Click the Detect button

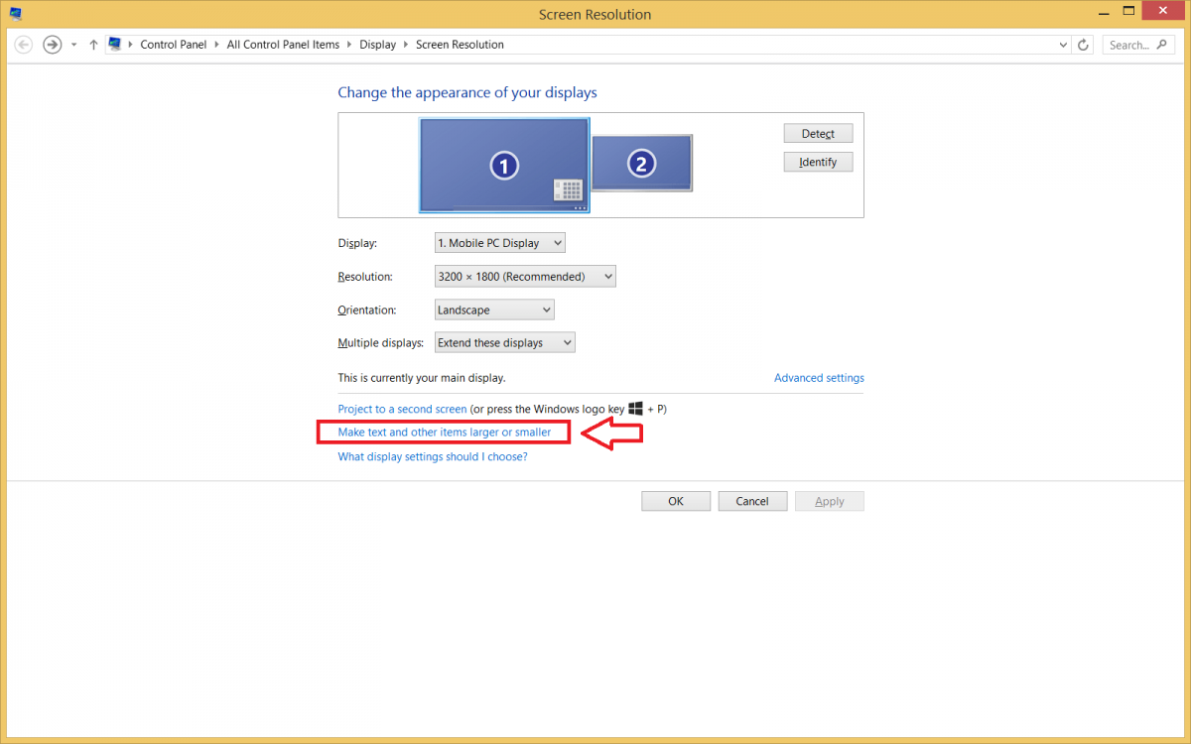818,133
